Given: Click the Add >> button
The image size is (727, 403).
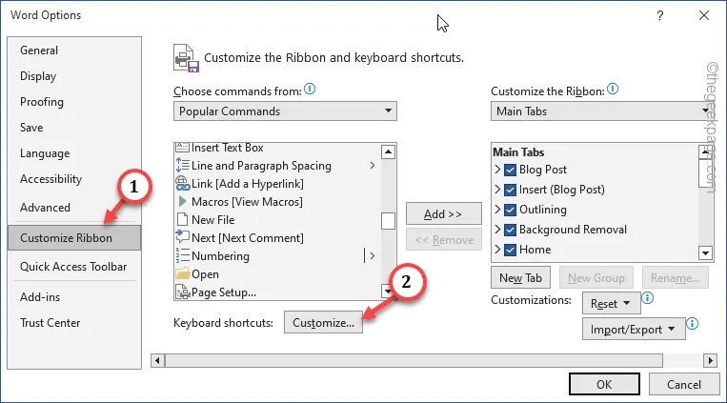Looking at the screenshot, I should pyautogui.click(x=444, y=213).
